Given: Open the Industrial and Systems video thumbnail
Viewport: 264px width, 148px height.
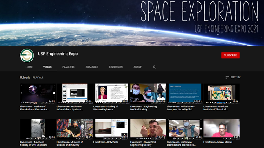Looking at the screenshot, I should (x=74, y=94).
